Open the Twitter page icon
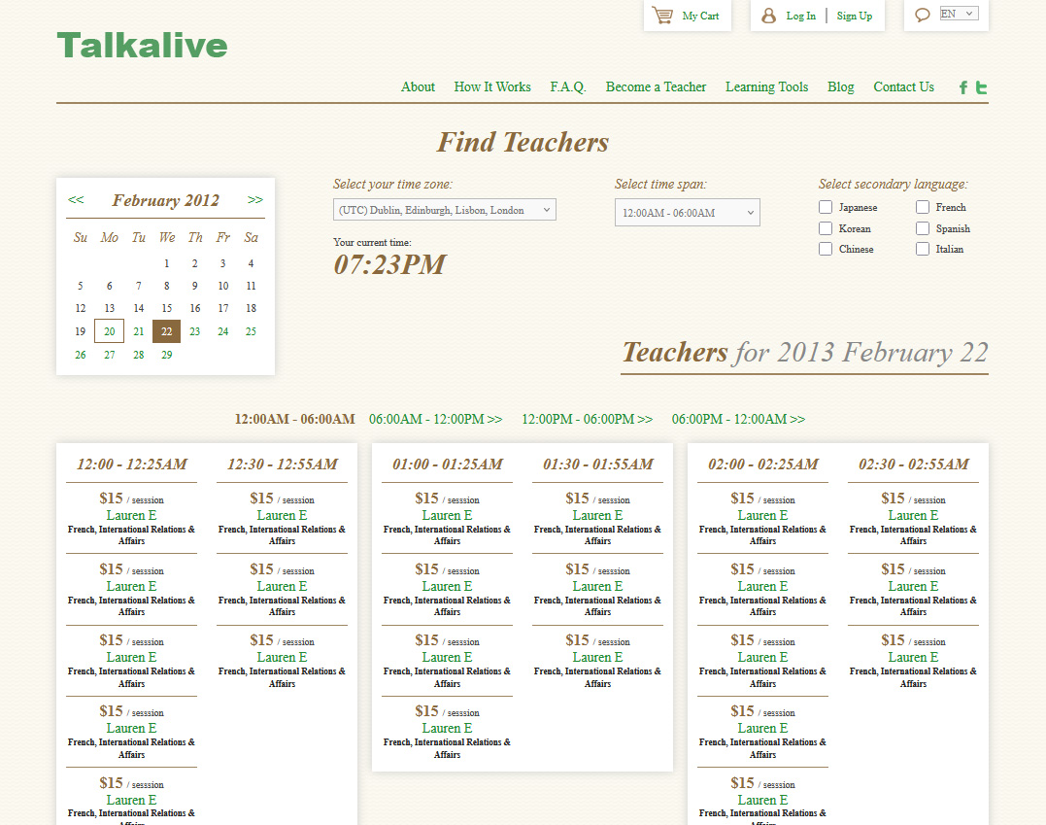 tap(981, 87)
